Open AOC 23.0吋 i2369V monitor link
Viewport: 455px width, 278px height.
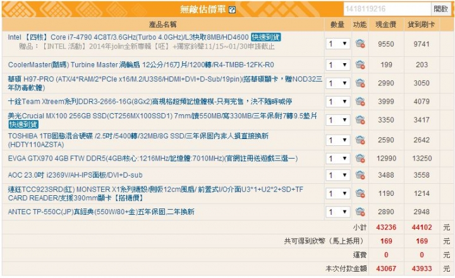click(x=75, y=175)
